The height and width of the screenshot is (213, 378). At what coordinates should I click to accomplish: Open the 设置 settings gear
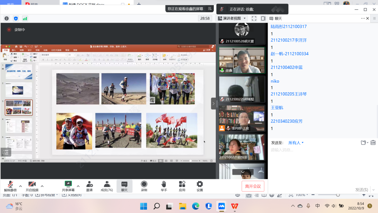click(200, 186)
